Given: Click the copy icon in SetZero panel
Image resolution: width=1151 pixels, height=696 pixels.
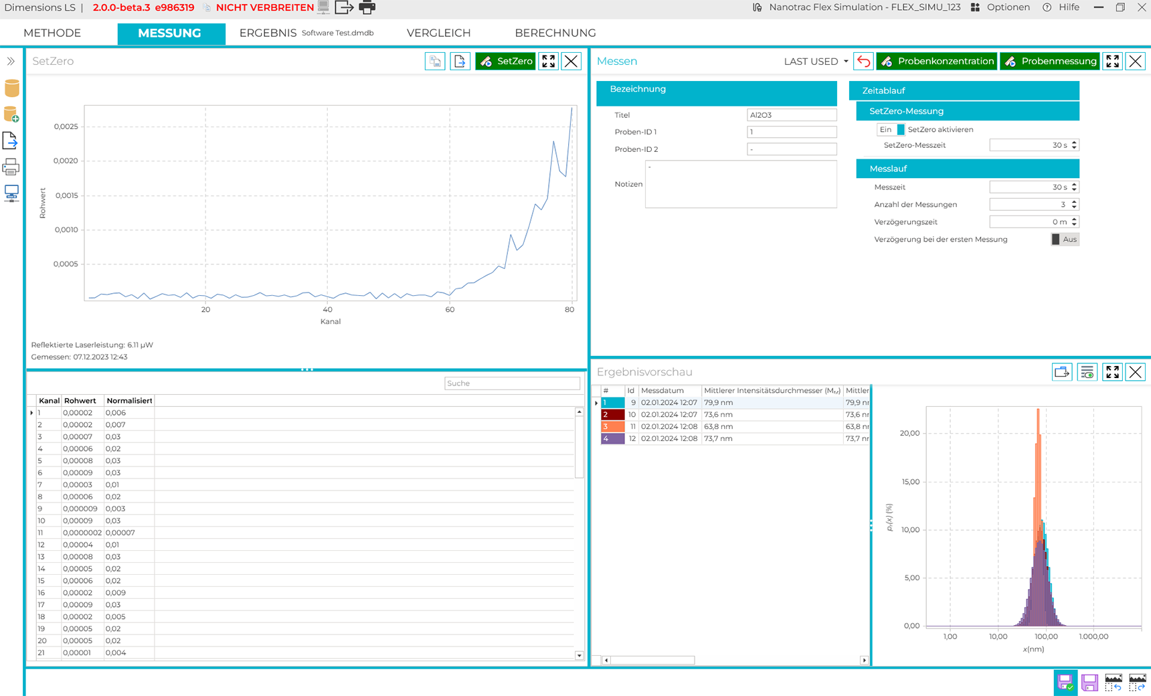Looking at the screenshot, I should pos(435,62).
